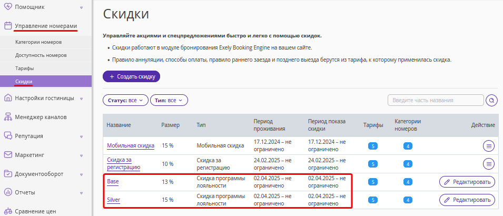
Task: Expand the Настройки гостиницы menu arrow
Action: point(81,99)
